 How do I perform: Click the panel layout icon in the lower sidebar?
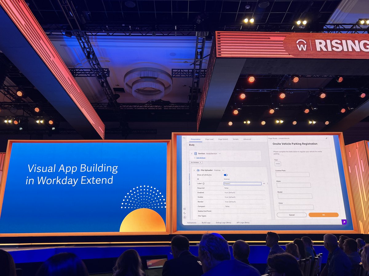[184, 209]
